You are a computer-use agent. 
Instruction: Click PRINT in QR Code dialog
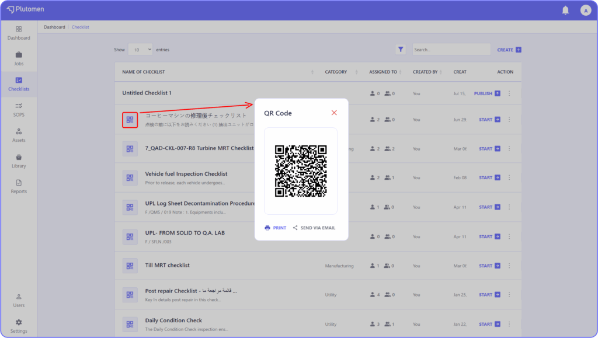pyautogui.click(x=276, y=228)
